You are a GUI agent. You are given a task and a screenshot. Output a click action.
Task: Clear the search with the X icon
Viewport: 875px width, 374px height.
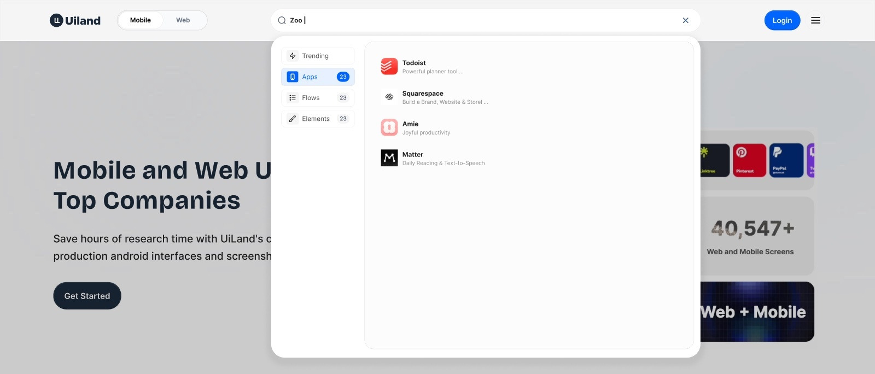[685, 20]
